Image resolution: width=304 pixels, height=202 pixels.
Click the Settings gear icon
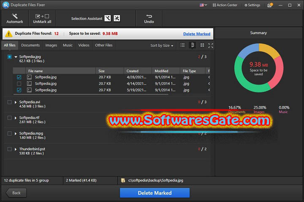pos(246,5)
